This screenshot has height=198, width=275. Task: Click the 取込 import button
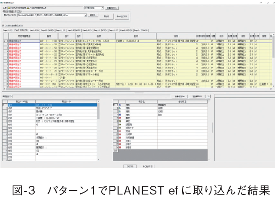coord(106,16)
